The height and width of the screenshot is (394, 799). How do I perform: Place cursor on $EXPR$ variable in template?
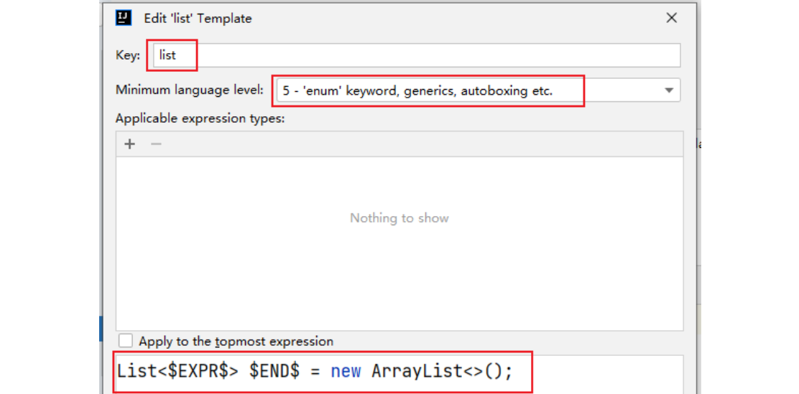point(198,372)
